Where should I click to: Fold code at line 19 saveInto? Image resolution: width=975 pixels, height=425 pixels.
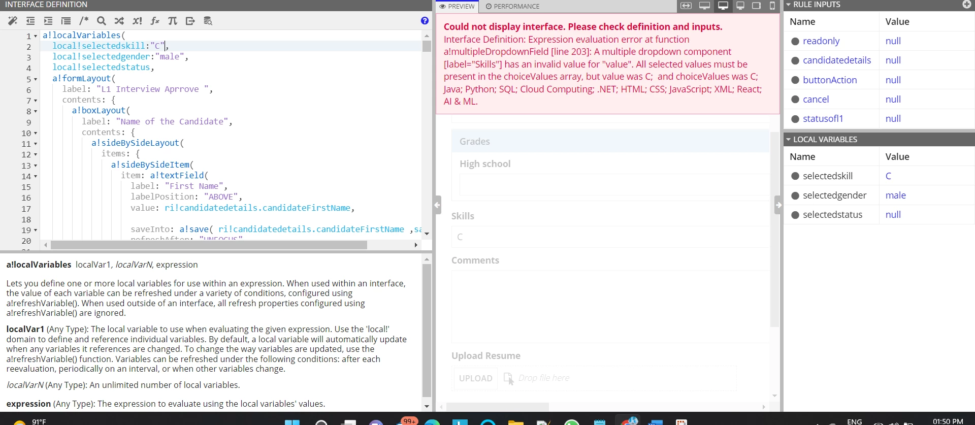[x=36, y=231]
